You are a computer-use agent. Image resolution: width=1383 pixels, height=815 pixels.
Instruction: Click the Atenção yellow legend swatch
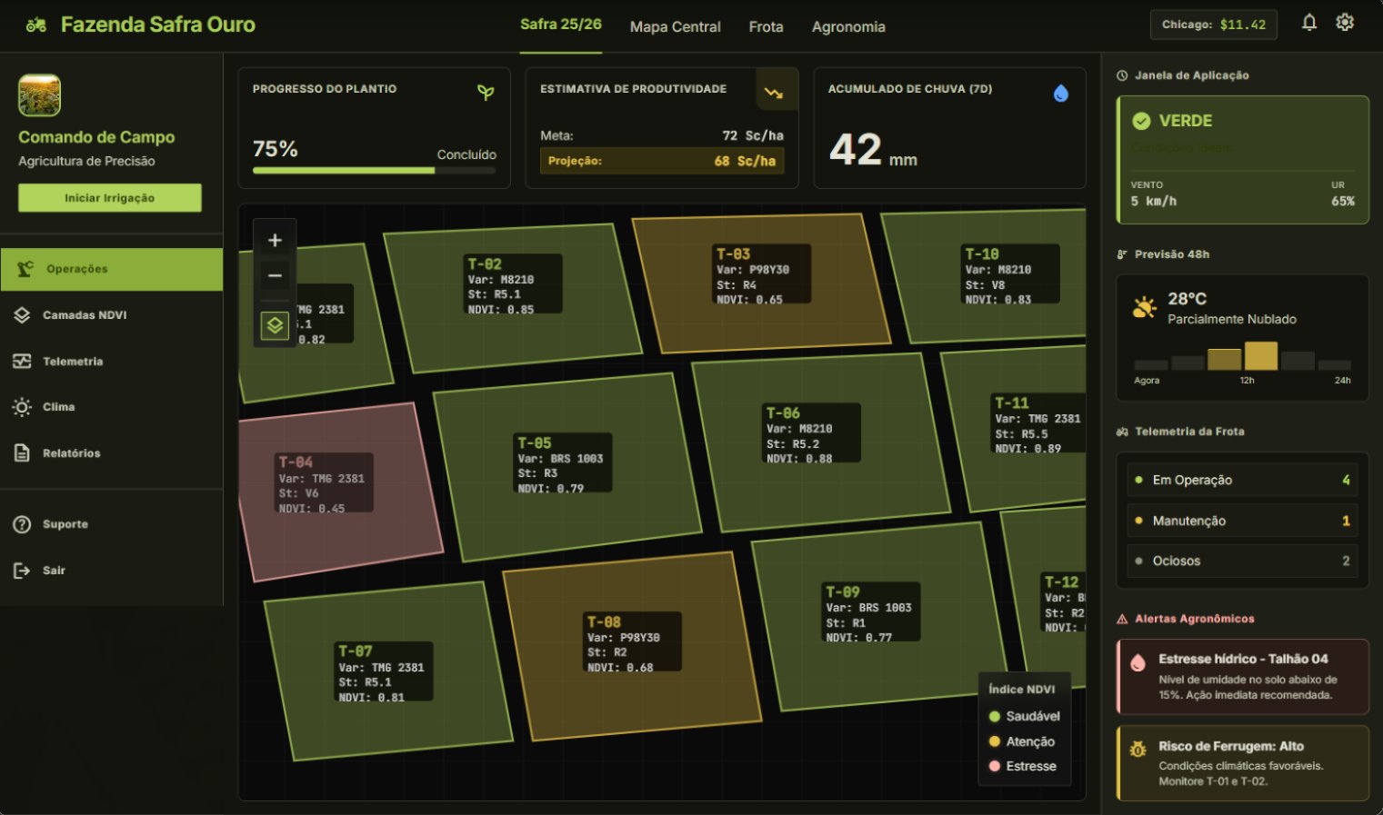pos(994,742)
